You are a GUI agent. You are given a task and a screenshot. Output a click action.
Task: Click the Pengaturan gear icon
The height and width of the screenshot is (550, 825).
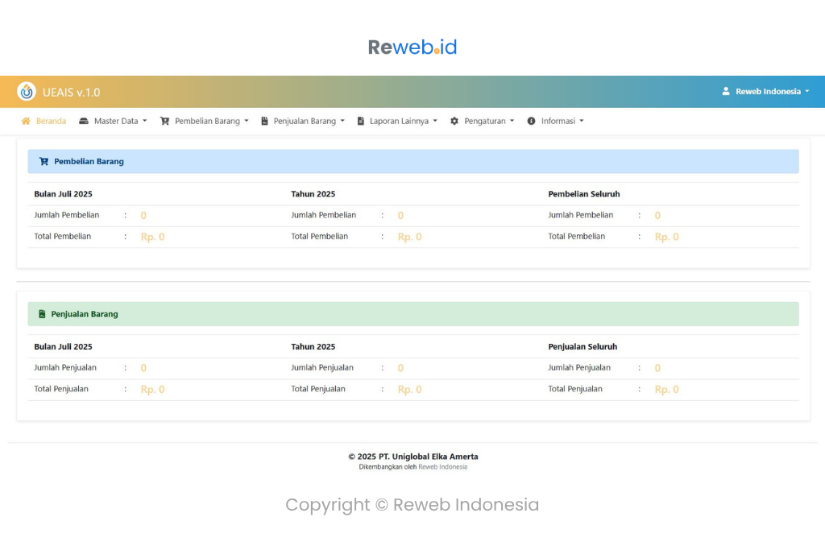(454, 122)
